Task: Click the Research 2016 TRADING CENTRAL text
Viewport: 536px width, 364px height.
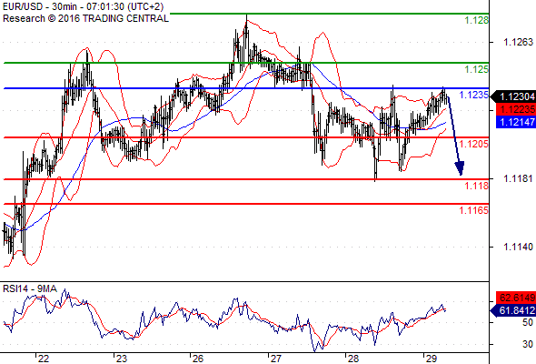Action: (x=85, y=18)
